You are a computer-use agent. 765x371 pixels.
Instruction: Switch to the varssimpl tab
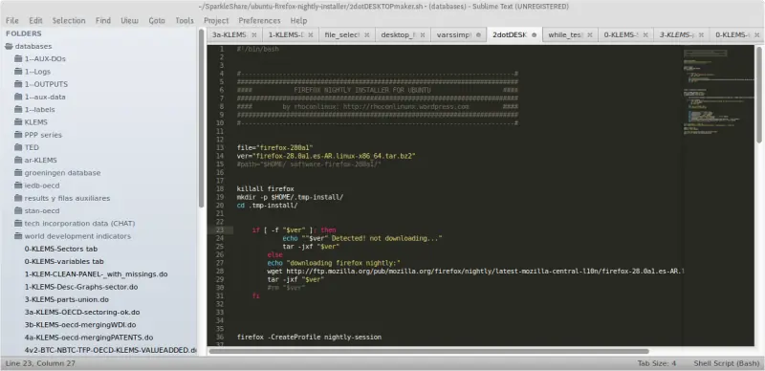point(453,35)
